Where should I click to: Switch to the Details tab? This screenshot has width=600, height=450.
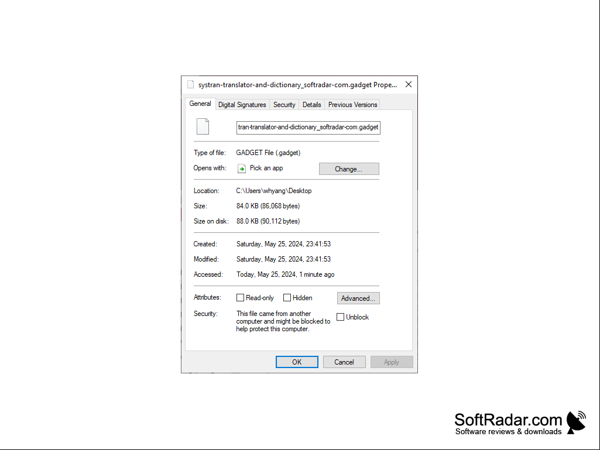pyautogui.click(x=312, y=105)
